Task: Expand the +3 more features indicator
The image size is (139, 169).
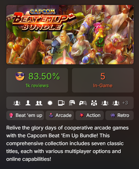Action: coord(125,103)
